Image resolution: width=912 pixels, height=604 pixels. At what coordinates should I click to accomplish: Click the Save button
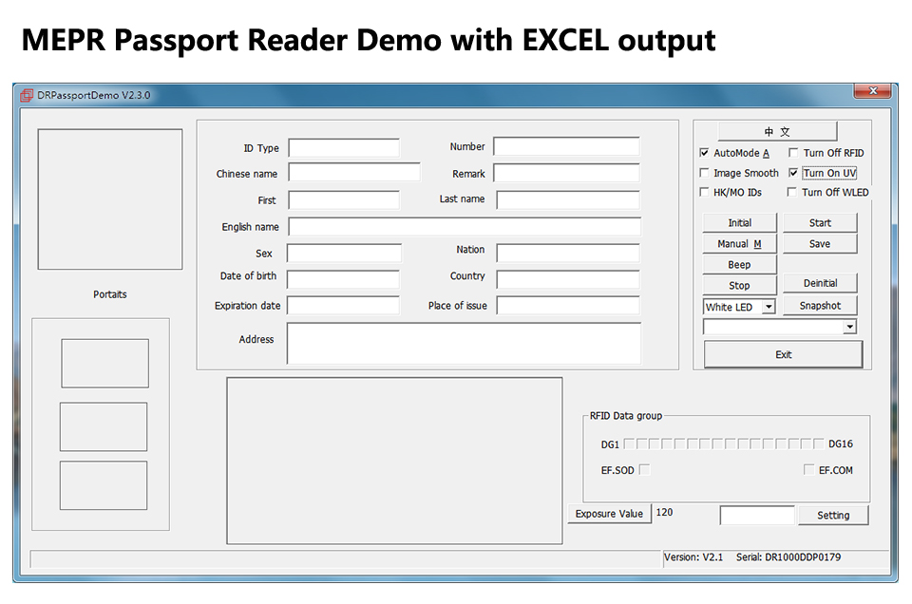(820, 243)
